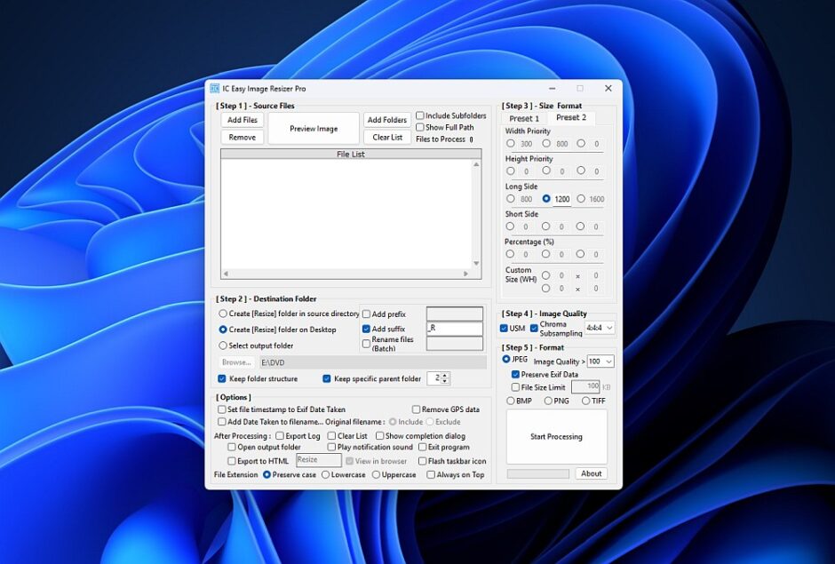Viewport: 835px width, 564px height.
Task: Select the PNG output format
Action: tap(548, 401)
